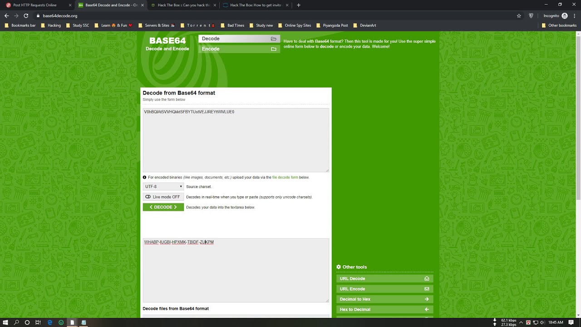
Task: Open the Windows notification center
Action: (571, 322)
